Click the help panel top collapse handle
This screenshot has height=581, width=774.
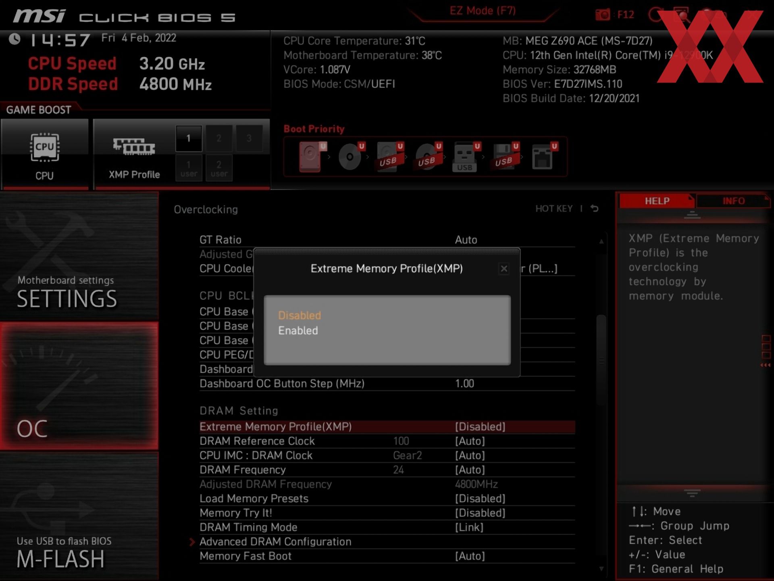tap(692, 215)
